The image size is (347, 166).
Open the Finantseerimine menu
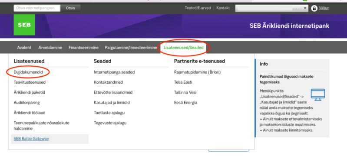click(83, 48)
